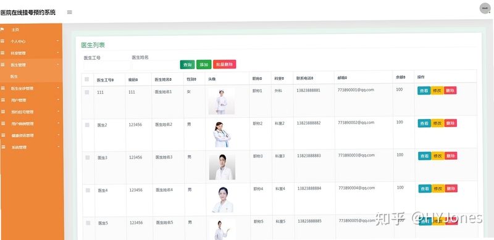Viewport: 494px width, 240px height.
Task: Click the 添加 add button
Action: 204,65
